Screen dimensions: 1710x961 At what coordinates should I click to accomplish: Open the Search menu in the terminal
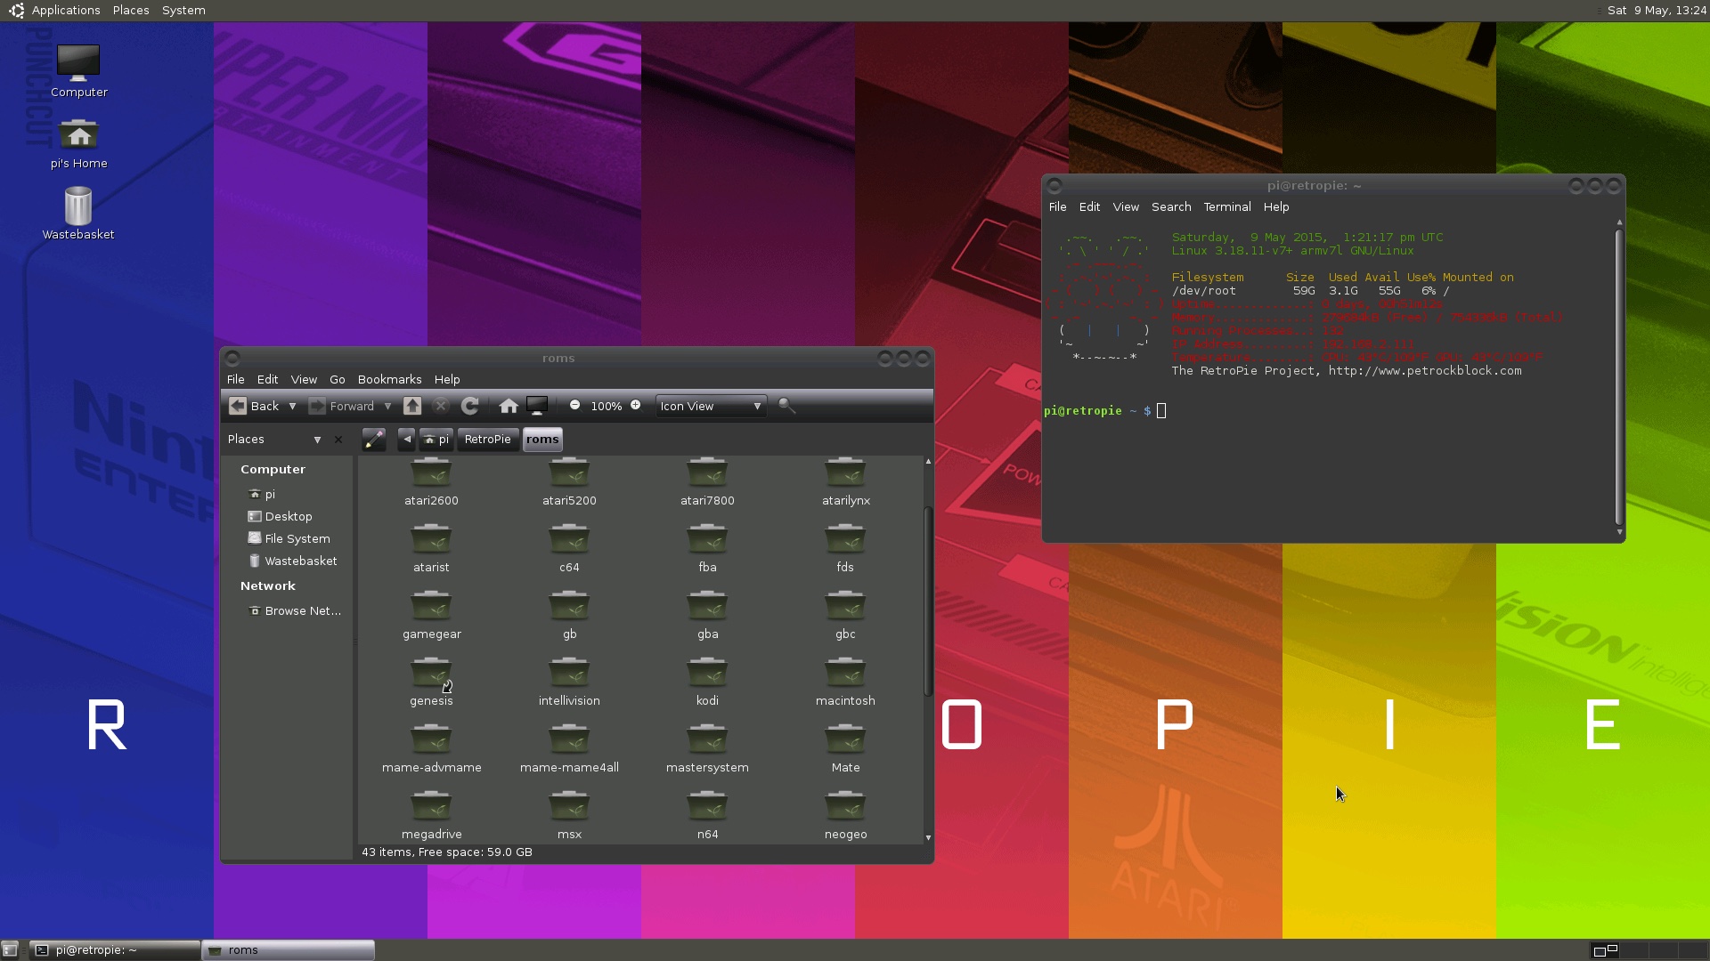(x=1170, y=206)
